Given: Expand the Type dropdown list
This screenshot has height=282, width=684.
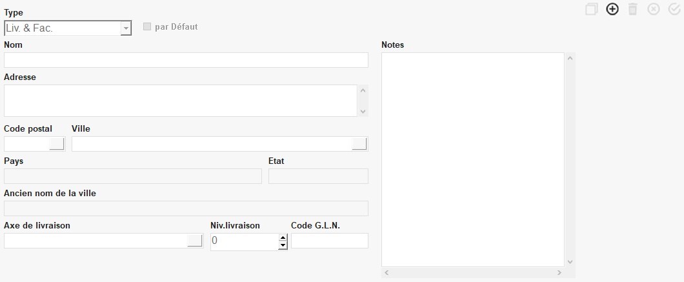Looking at the screenshot, I should tap(126, 28).
